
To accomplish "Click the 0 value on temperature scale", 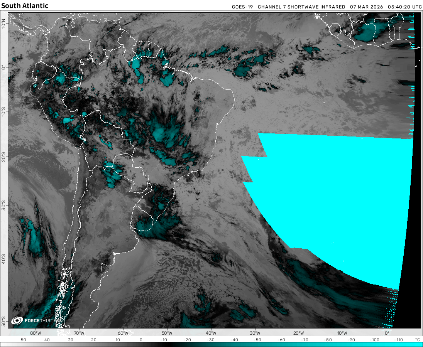I will pos(141,340).
